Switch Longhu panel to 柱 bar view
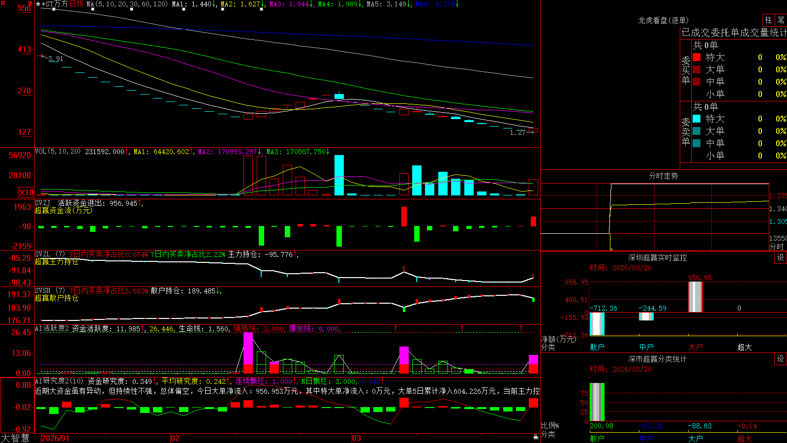The width and height of the screenshot is (787, 443). tap(768, 20)
